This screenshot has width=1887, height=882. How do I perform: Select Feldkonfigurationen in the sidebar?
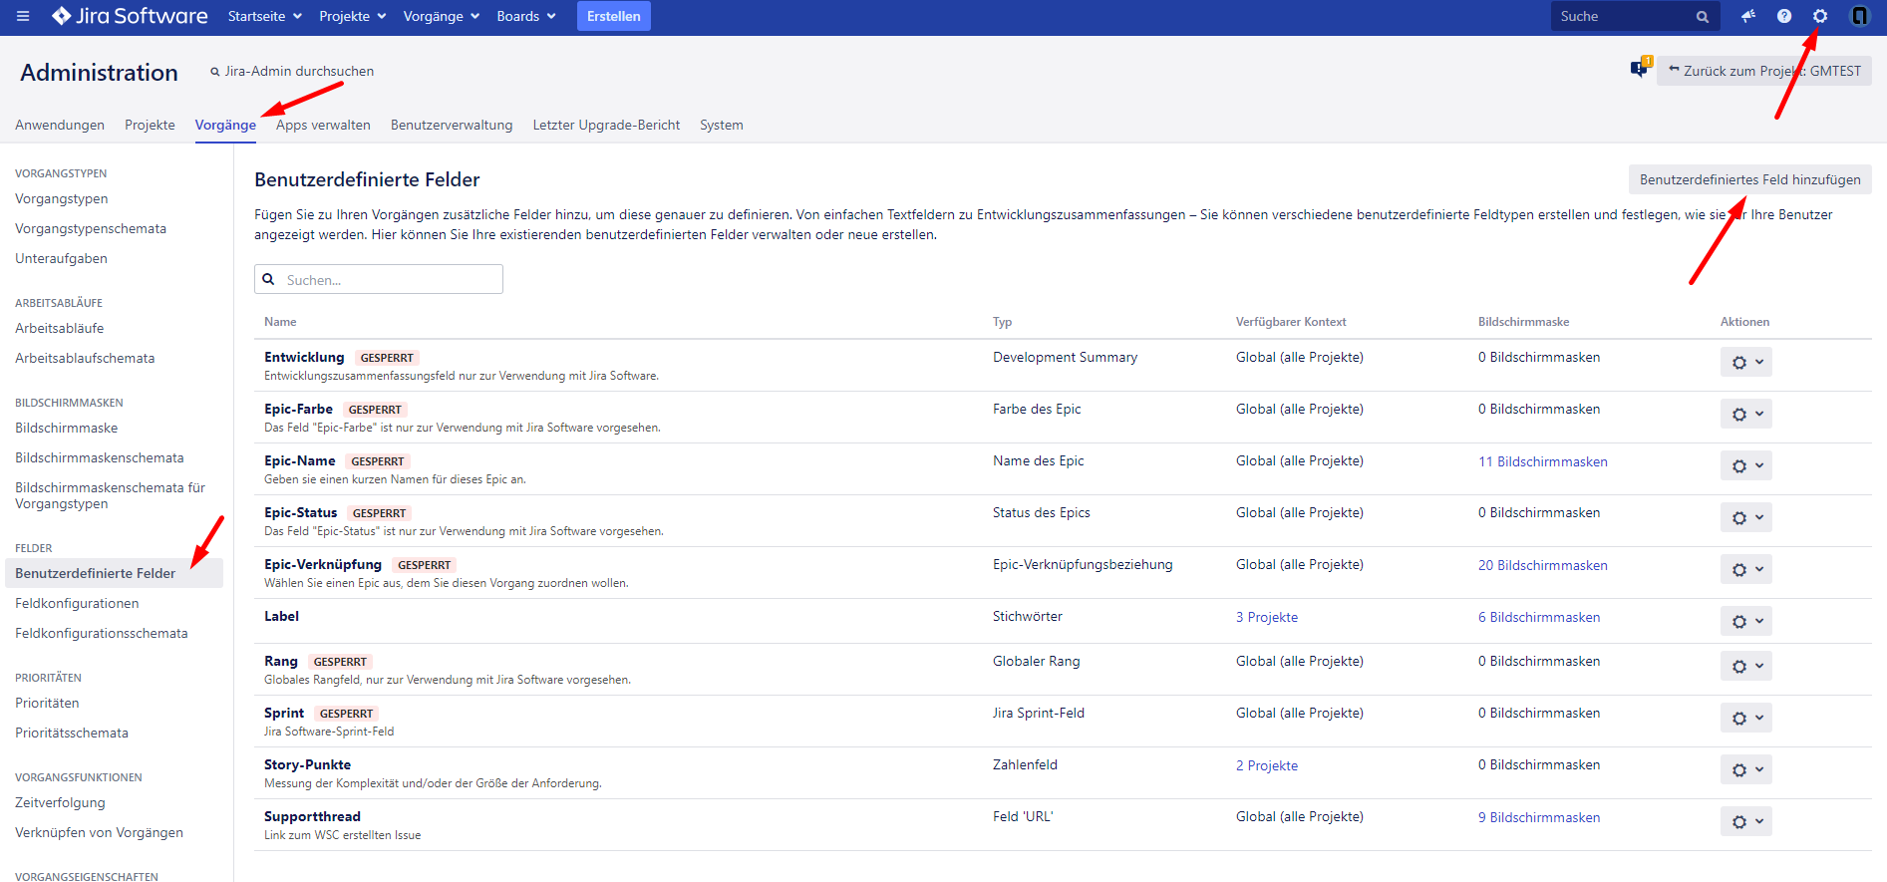(77, 603)
